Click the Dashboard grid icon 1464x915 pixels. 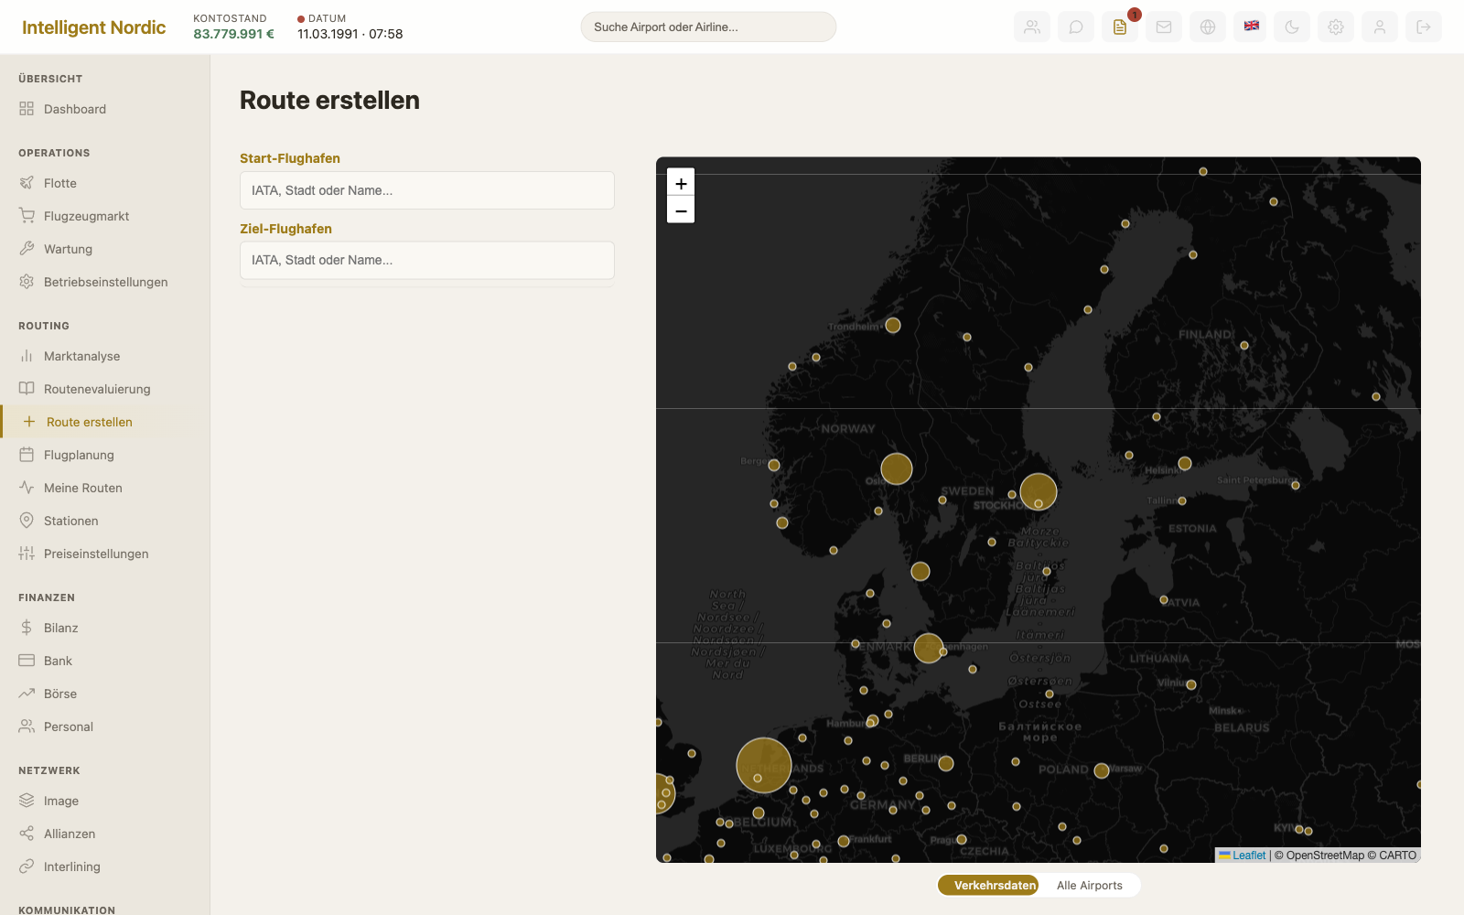pyautogui.click(x=27, y=109)
